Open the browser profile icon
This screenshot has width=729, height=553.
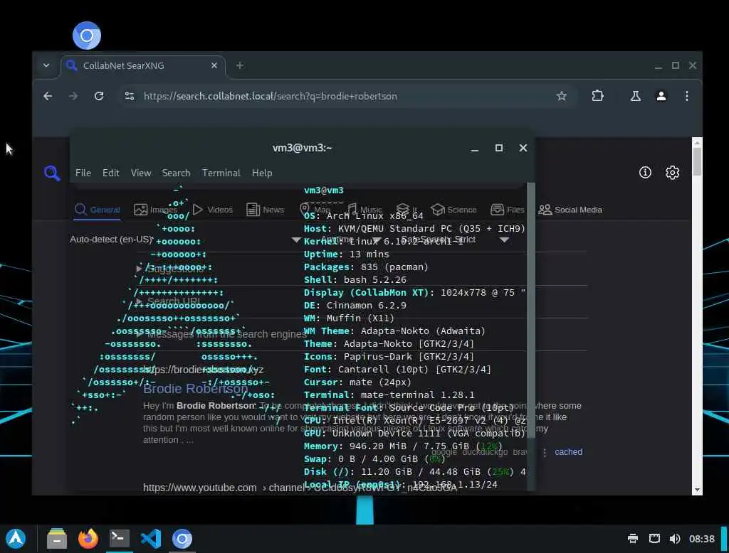661,96
